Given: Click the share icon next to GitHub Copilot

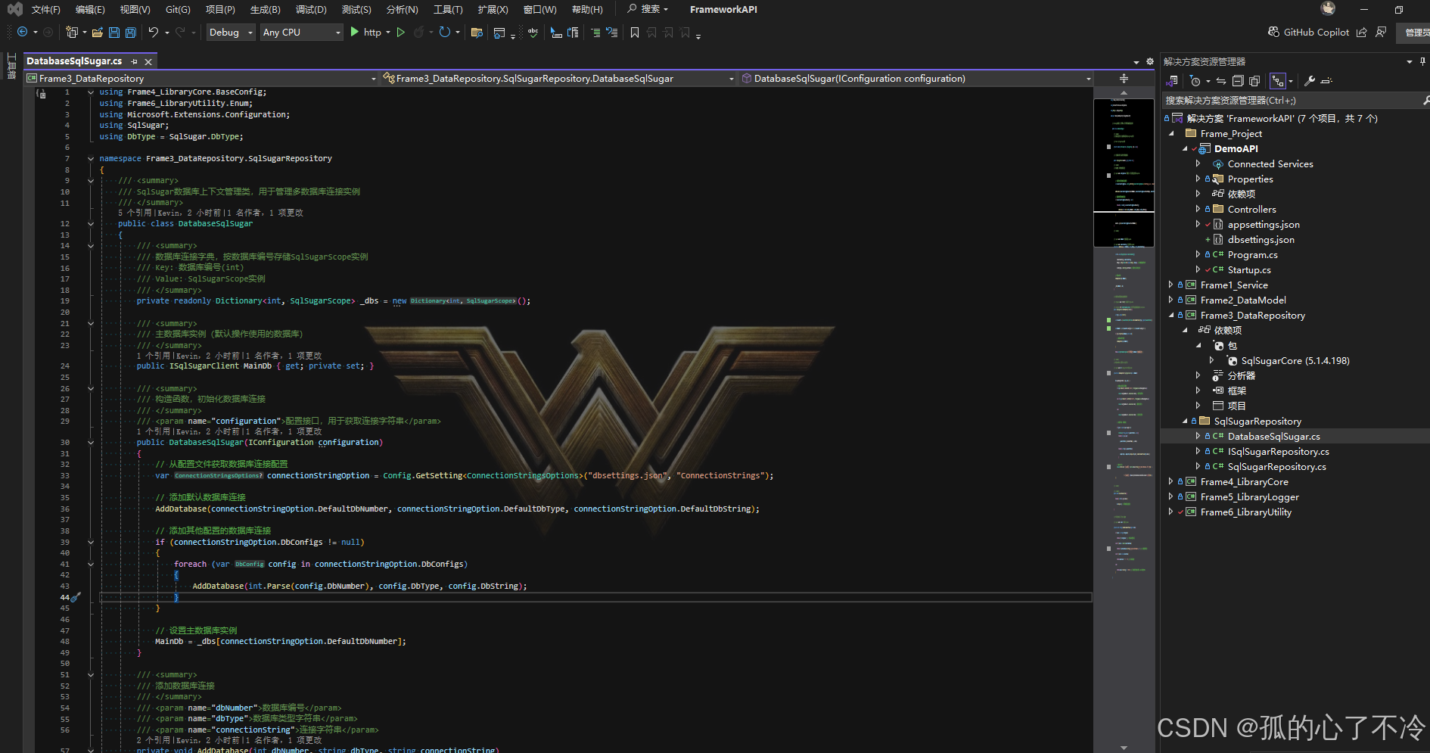Looking at the screenshot, I should (1362, 32).
